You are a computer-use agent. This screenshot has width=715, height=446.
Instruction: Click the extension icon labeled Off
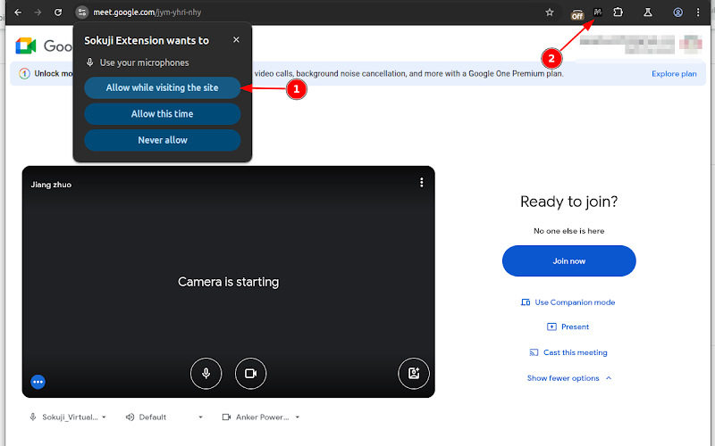coord(578,13)
